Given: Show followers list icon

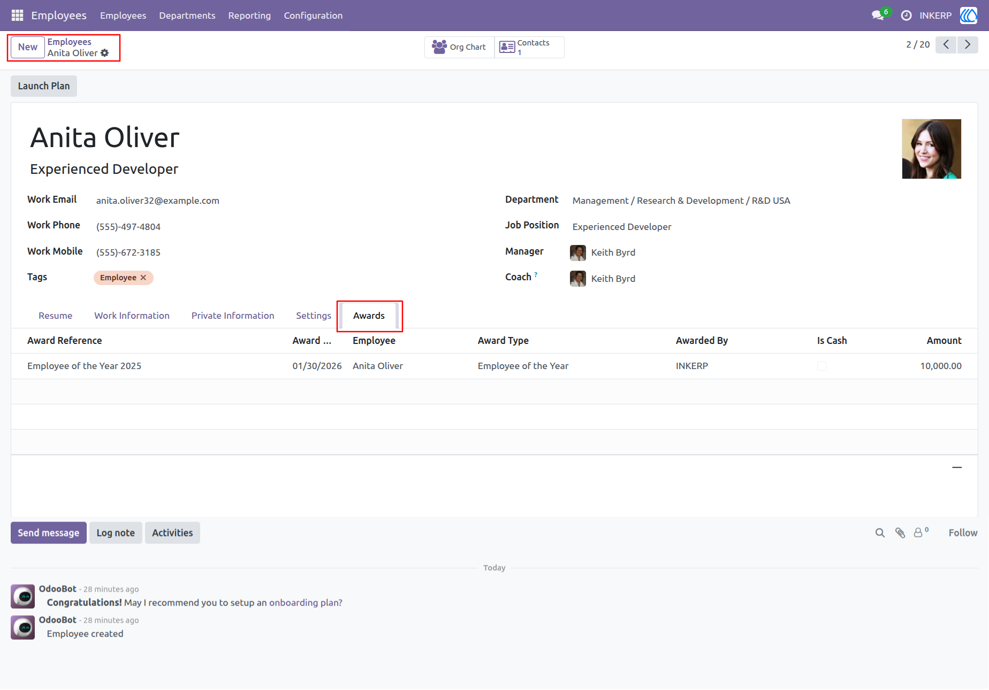Looking at the screenshot, I should [x=920, y=532].
